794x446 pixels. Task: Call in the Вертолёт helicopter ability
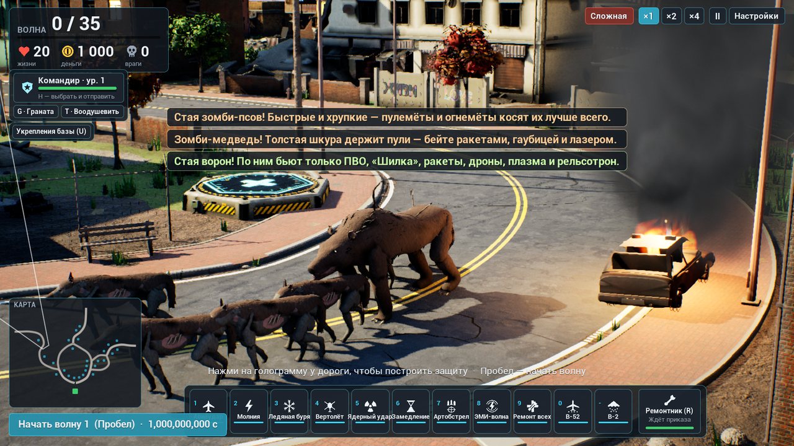[x=329, y=411]
